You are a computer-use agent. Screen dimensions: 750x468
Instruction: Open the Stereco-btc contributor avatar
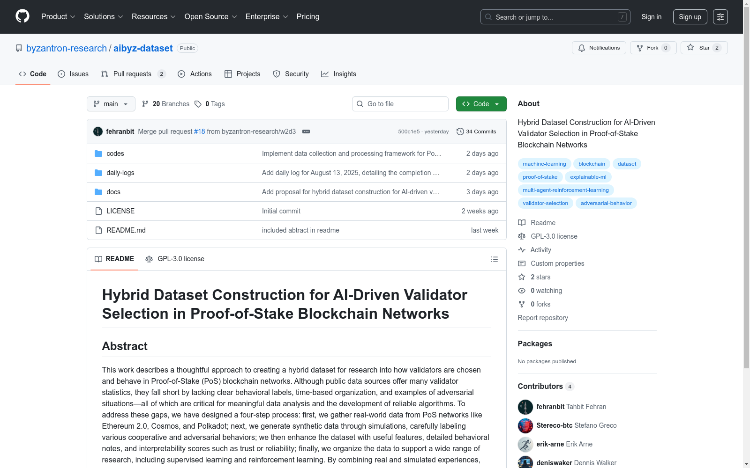[x=525, y=425]
